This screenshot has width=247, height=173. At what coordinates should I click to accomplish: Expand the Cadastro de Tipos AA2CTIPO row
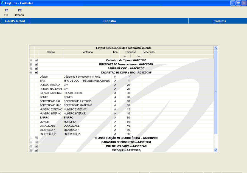31,60
